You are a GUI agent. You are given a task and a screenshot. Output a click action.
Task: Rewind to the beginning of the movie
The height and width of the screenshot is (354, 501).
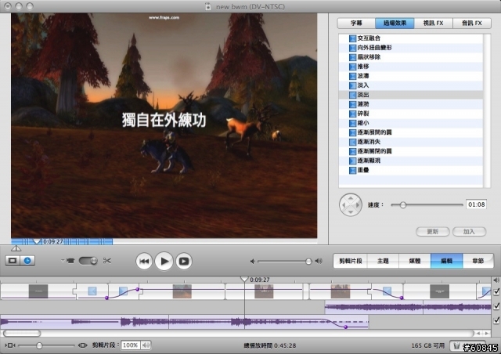click(144, 262)
